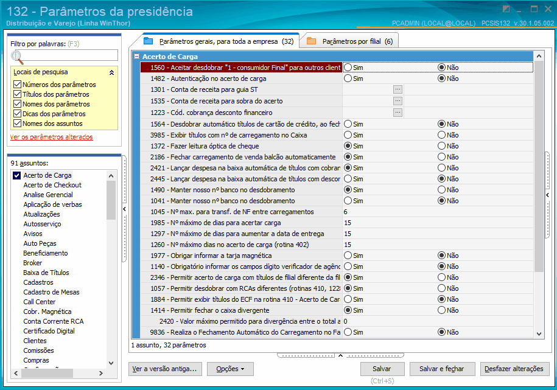Select Auto Peças subject

[40, 243]
